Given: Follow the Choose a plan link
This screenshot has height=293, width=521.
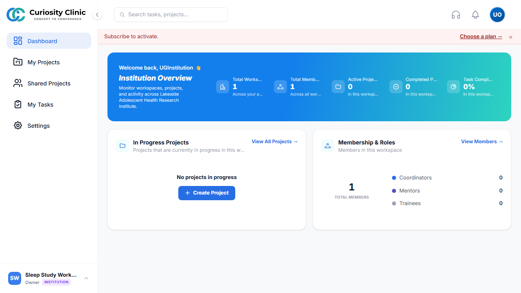Looking at the screenshot, I should (x=481, y=37).
